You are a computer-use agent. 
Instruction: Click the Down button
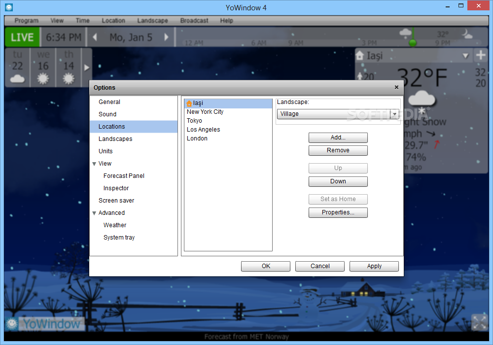pyautogui.click(x=338, y=181)
